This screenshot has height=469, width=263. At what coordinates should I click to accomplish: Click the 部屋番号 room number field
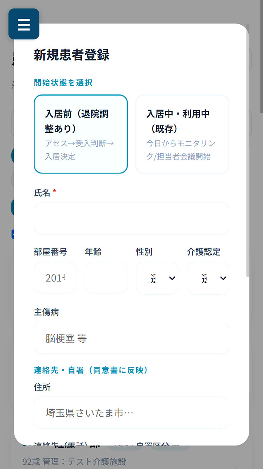55,278
